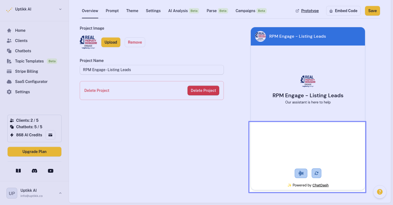This screenshot has height=205, width=393.
Task: Go to Home in the sidebar
Action: pyautogui.click(x=20, y=30)
